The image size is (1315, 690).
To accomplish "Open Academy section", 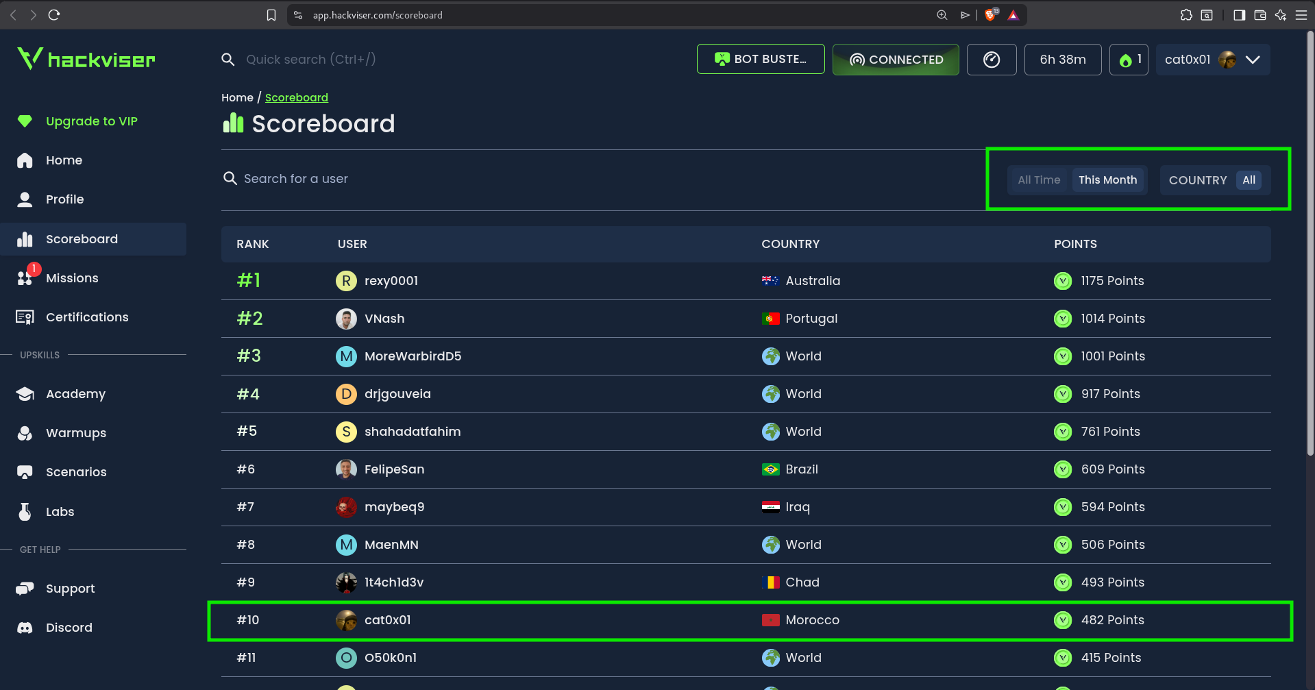I will point(93,394).
